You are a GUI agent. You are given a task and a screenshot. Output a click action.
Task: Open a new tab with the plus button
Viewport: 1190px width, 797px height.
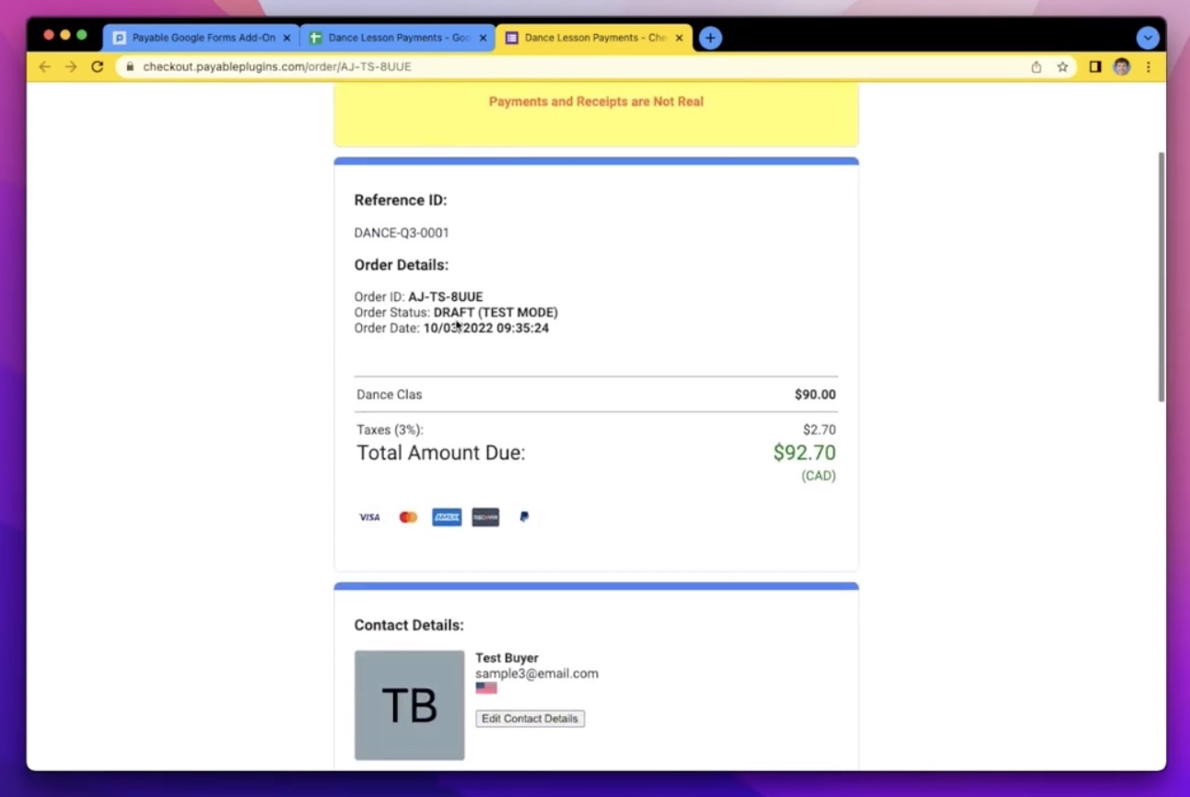710,38
